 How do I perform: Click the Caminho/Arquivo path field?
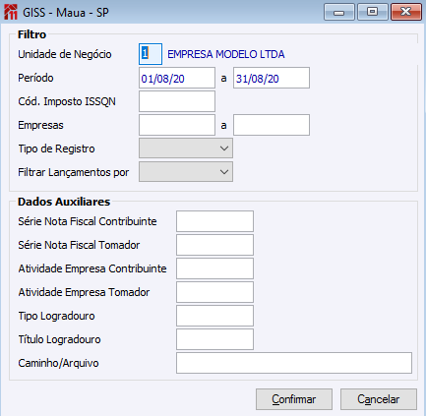point(294,363)
